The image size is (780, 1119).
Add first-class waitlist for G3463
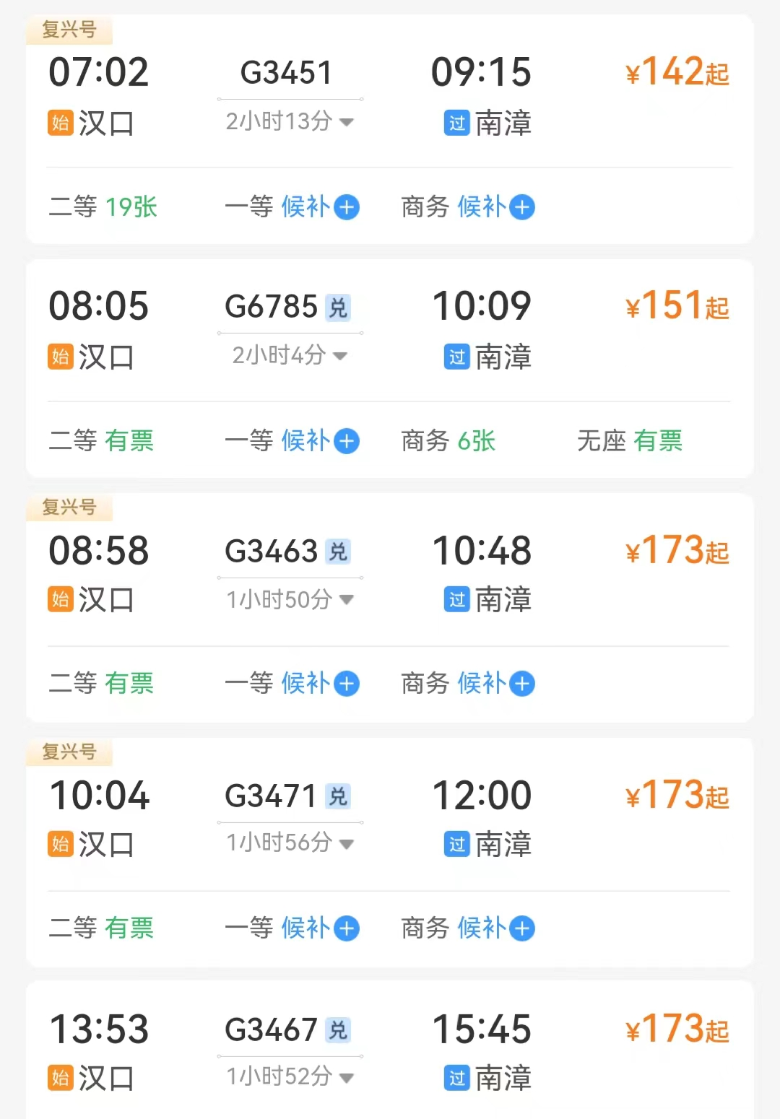(x=347, y=684)
